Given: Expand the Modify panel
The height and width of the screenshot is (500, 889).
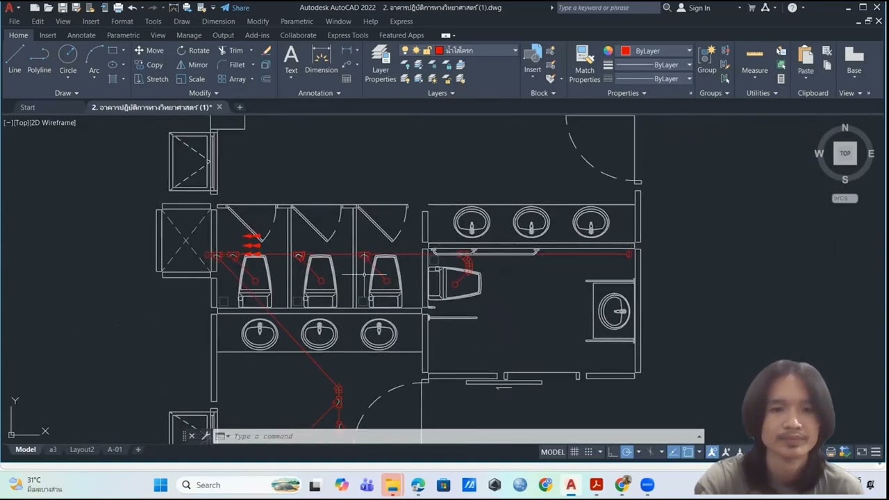Looking at the screenshot, I should point(203,93).
